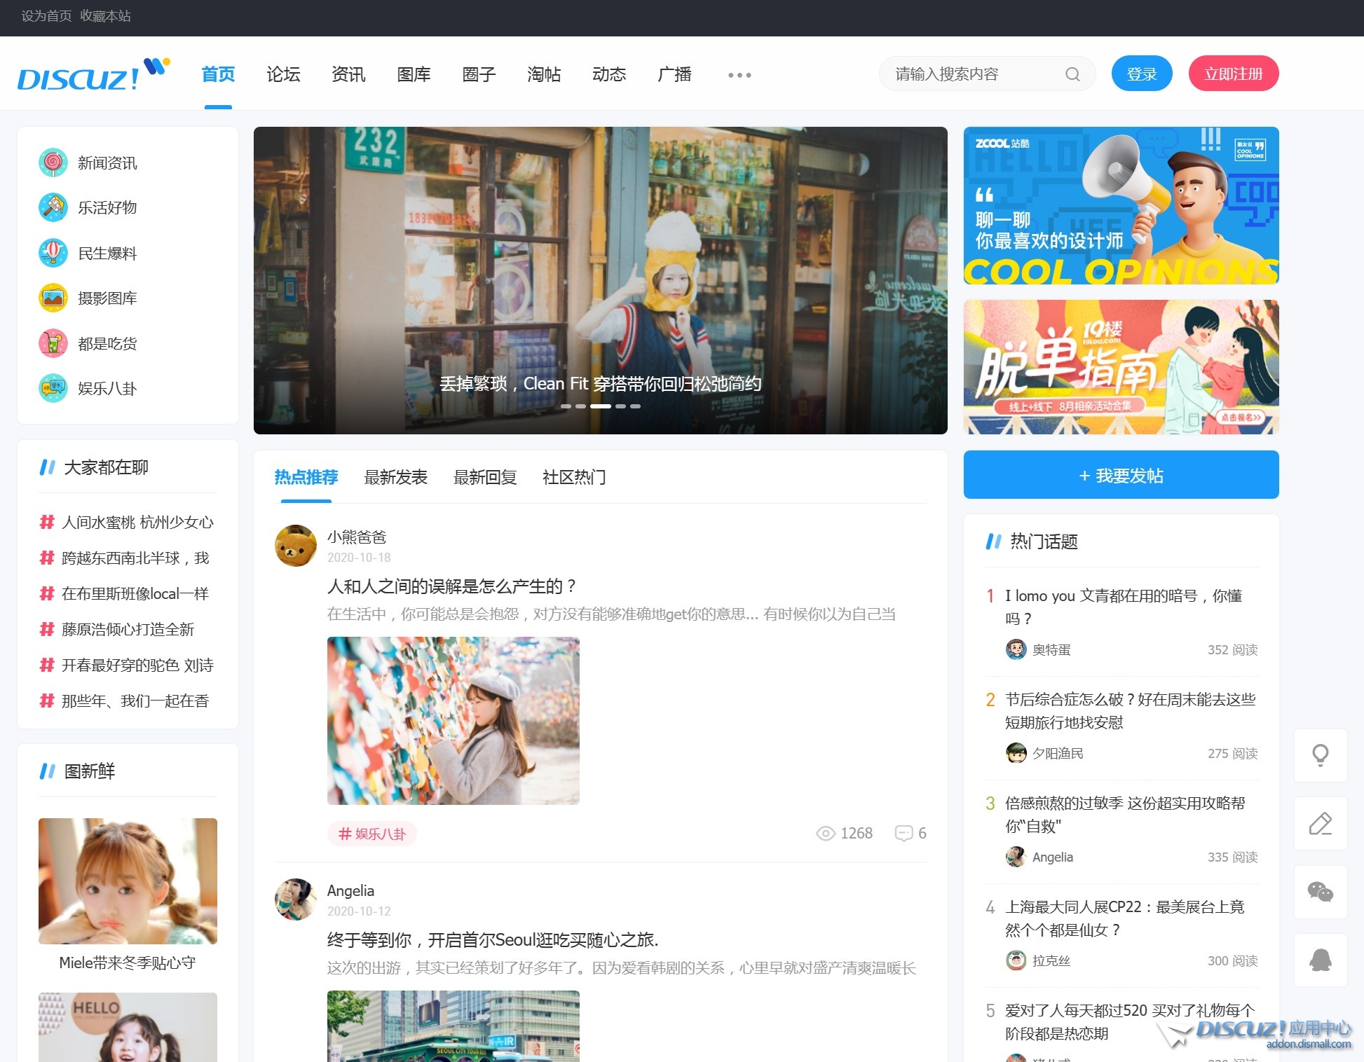Click the QQ penguin icon in floating sidebar

coord(1321,960)
